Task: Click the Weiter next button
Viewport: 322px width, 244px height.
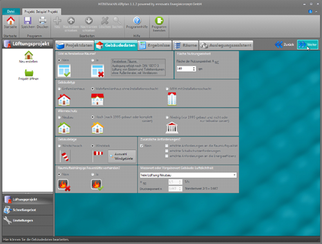Action: coord(307,44)
